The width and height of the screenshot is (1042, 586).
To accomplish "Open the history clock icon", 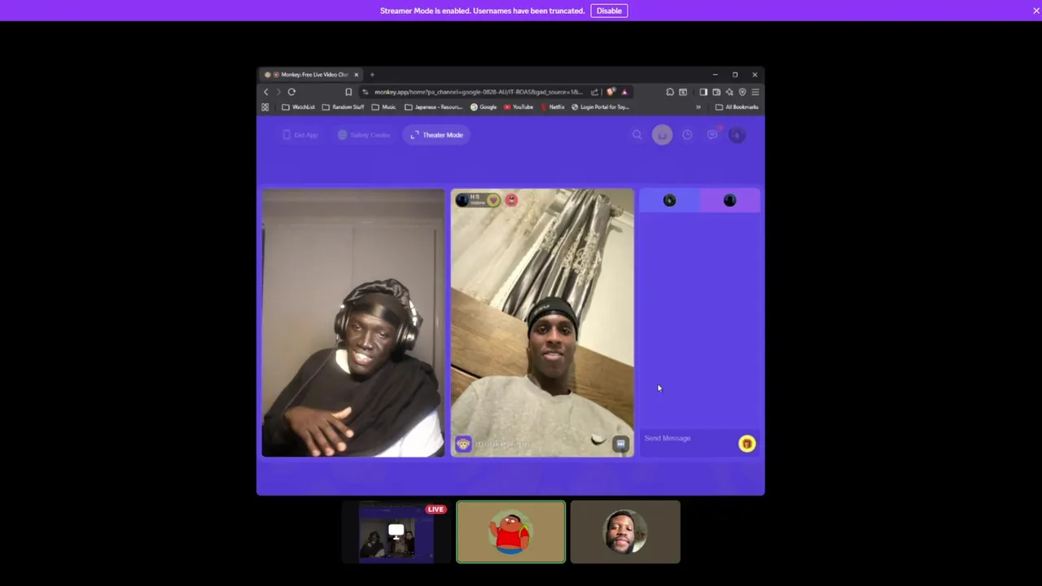I will click(687, 135).
